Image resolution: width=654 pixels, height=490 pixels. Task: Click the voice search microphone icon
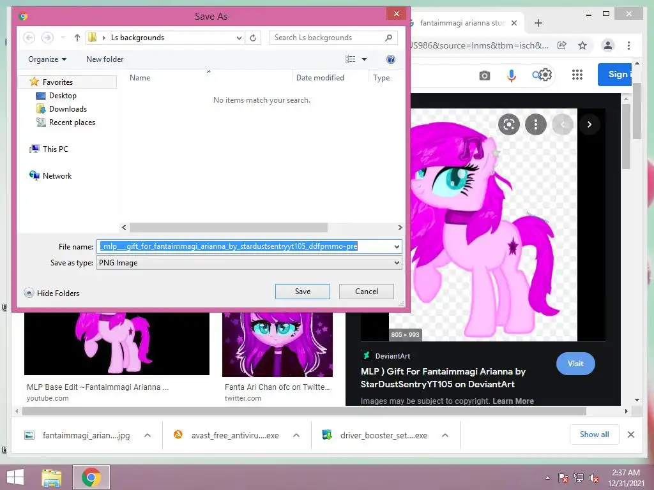pyautogui.click(x=512, y=75)
